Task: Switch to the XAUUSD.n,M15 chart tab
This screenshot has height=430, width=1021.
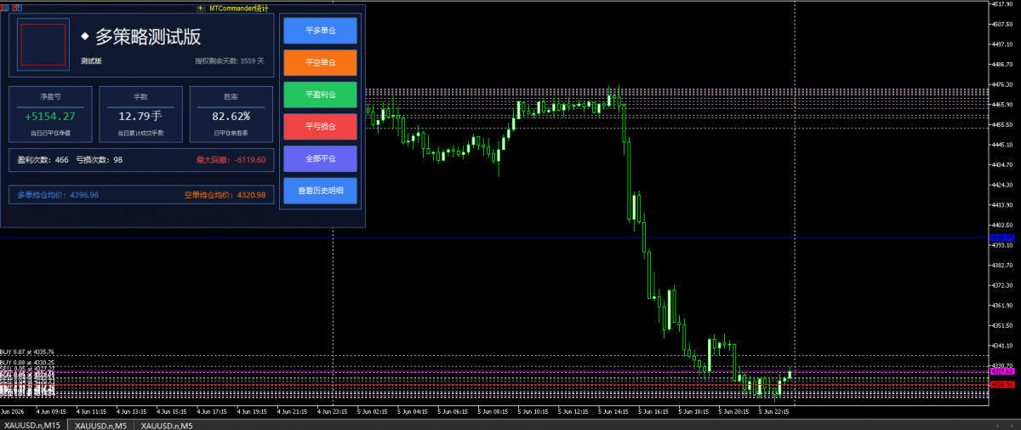Action: (33, 425)
